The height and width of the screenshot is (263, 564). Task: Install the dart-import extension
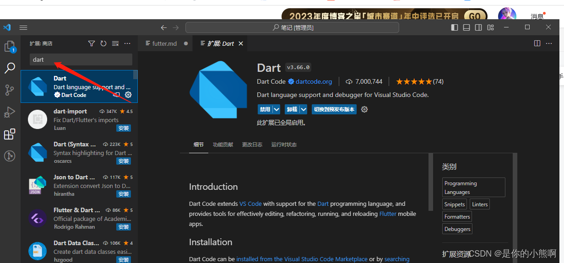(124, 128)
